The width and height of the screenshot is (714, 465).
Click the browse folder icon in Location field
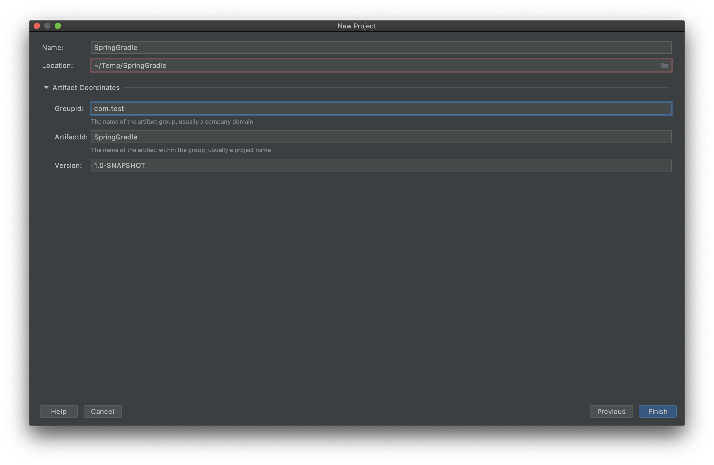(x=664, y=65)
